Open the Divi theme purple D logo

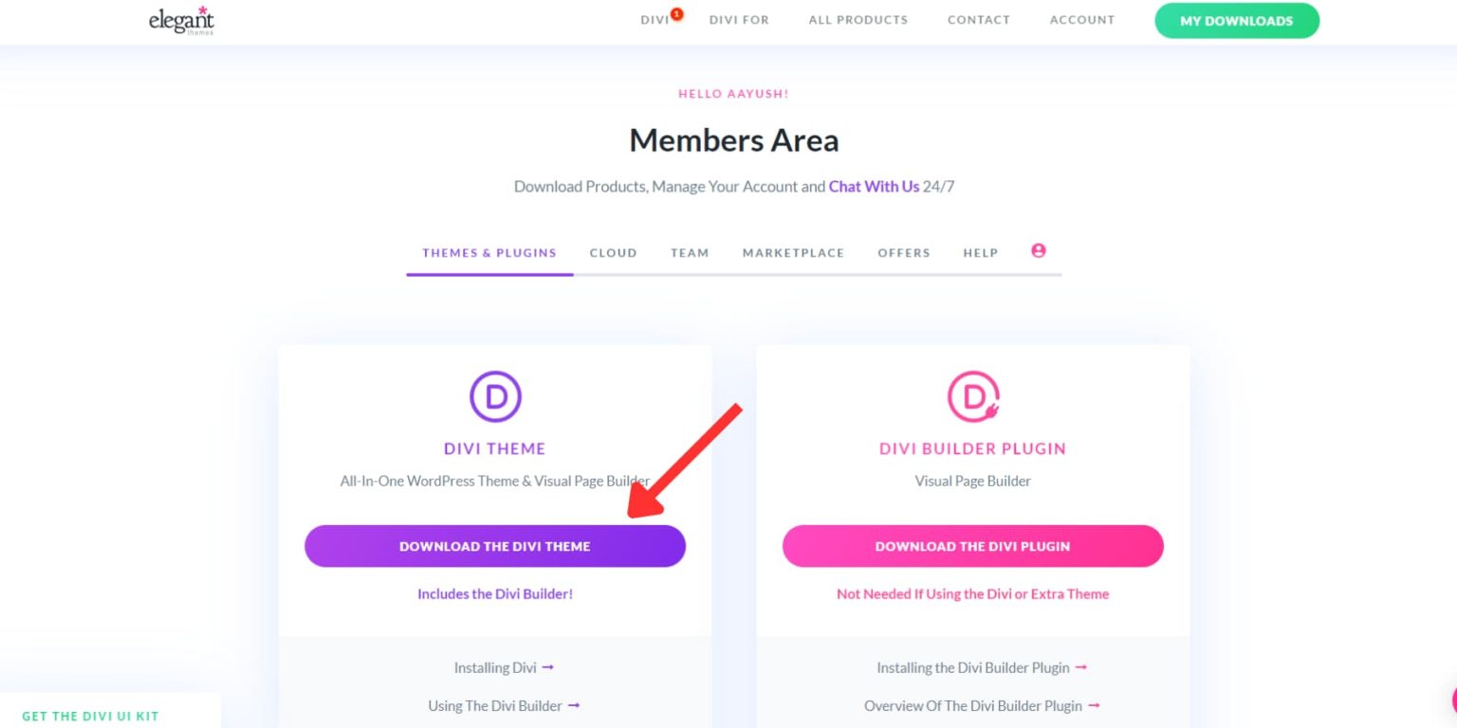494,396
